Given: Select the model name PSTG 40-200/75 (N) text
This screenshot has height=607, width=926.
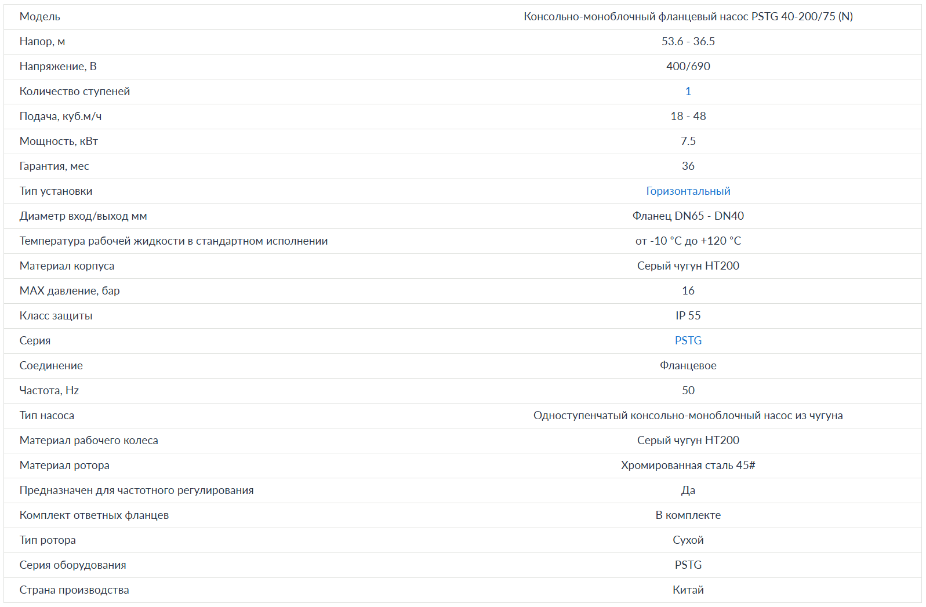Looking at the screenshot, I should click(x=688, y=17).
